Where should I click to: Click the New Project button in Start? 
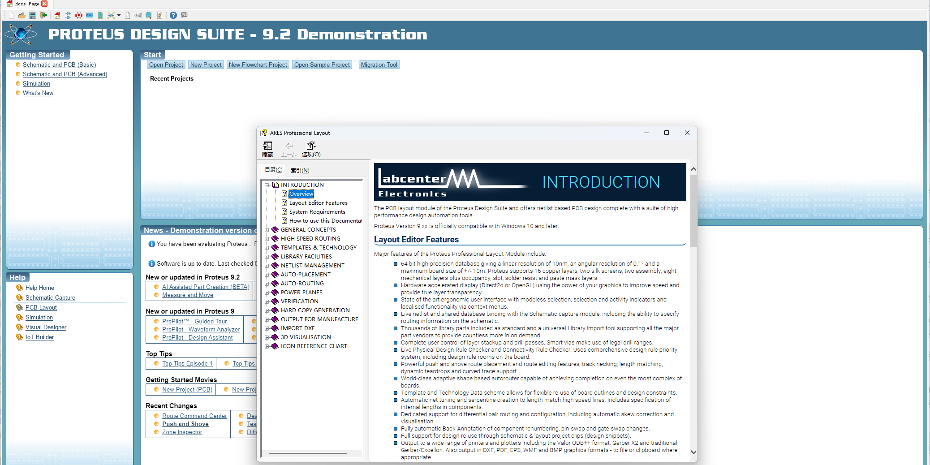tap(206, 65)
